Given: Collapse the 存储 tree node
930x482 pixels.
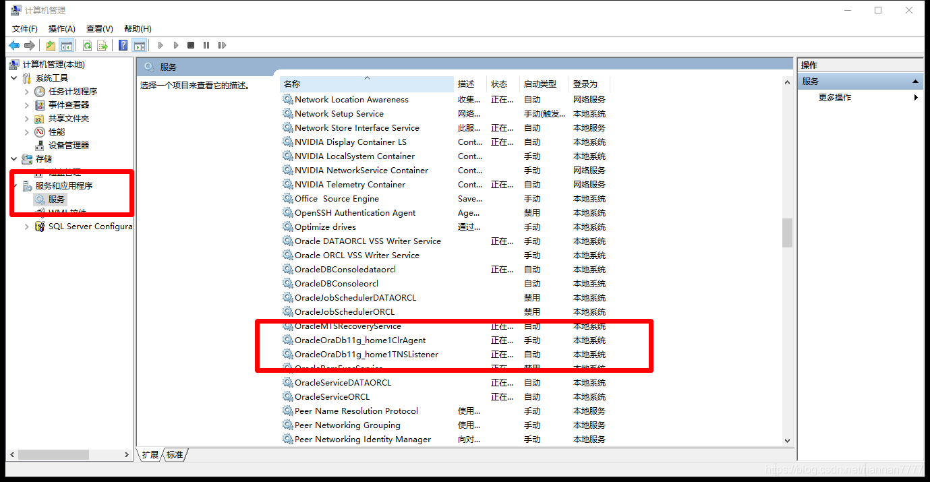Looking at the screenshot, I should [x=14, y=158].
